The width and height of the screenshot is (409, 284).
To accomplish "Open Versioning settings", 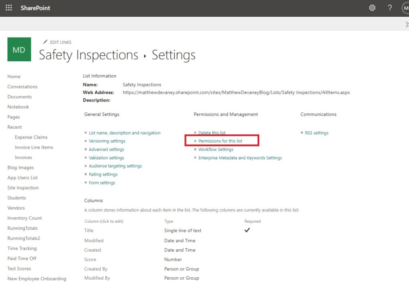I will pyautogui.click(x=107, y=141).
